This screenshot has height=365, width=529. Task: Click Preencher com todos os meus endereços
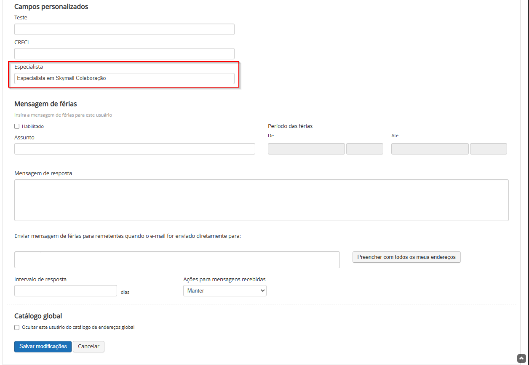click(x=406, y=257)
